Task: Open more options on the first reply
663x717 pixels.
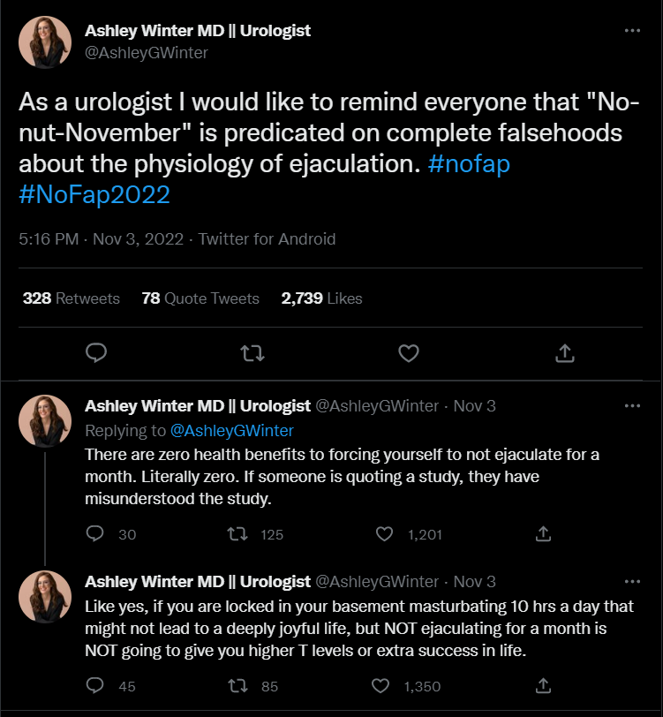Action: pos(632,406)
